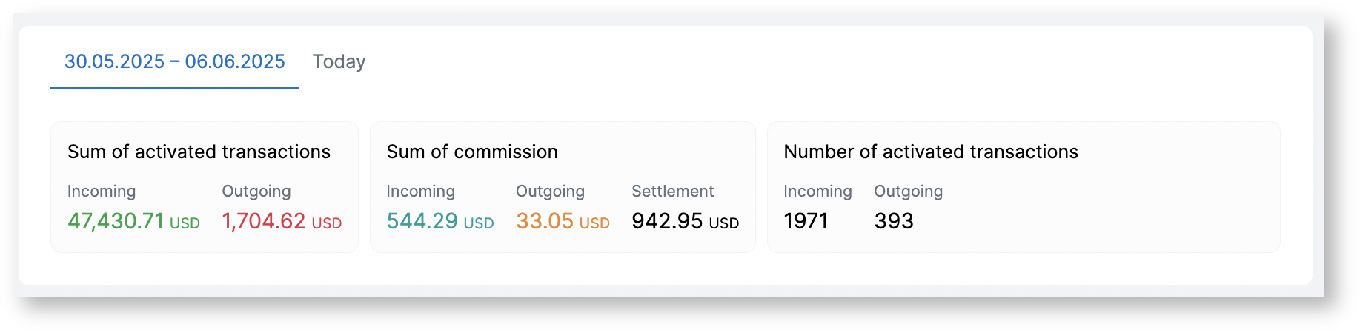Click the Sum of activated transactions heading

pyautogui.click(x=199, y=152)
